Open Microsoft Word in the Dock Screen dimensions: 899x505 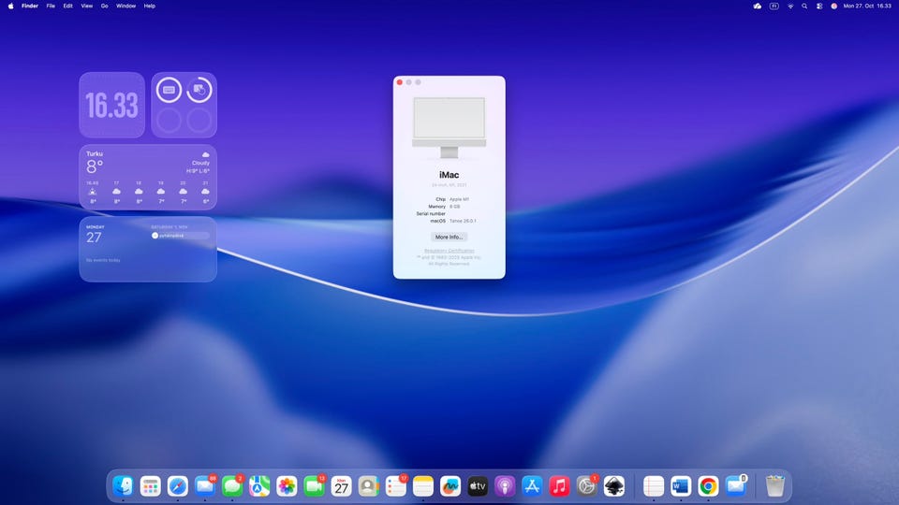[681, 486]
